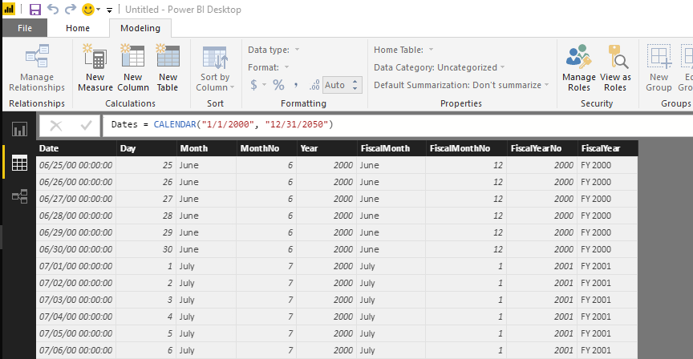Click date cell 06/30/00 00:00:00
The height and width of the screenshot is (359, 693).
[76, 249]
